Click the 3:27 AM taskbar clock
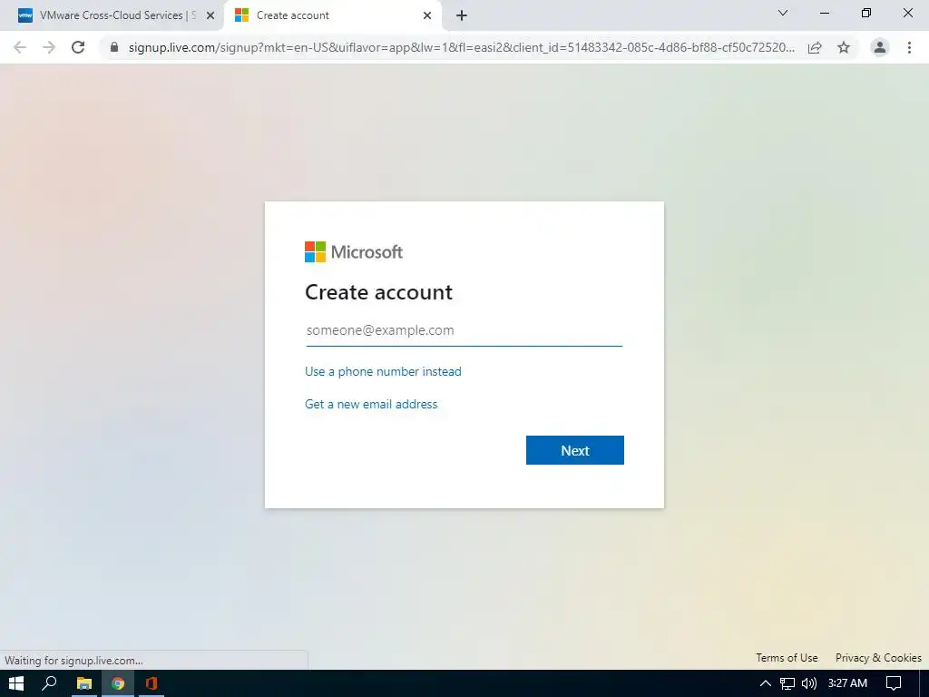This screenshot has height=697, width=929. (847, 683)
